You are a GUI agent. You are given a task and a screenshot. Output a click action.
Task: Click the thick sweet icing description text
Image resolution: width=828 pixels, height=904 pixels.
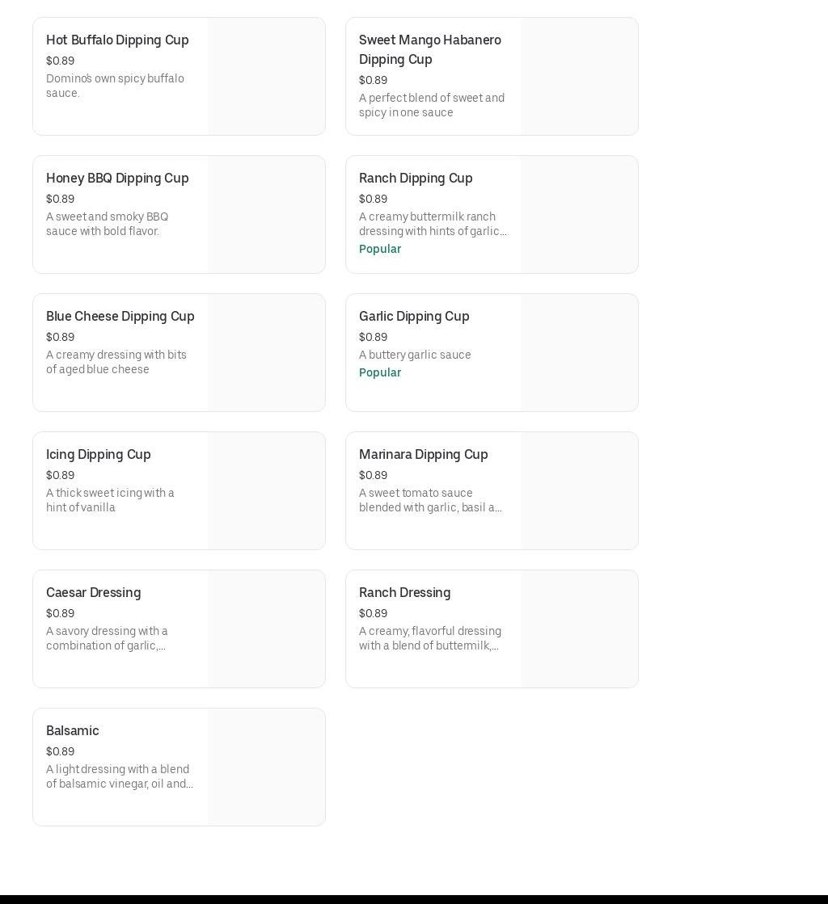(x=110, y=500)
